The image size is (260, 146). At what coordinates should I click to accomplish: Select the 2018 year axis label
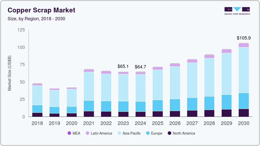click(x=37, y=123)
